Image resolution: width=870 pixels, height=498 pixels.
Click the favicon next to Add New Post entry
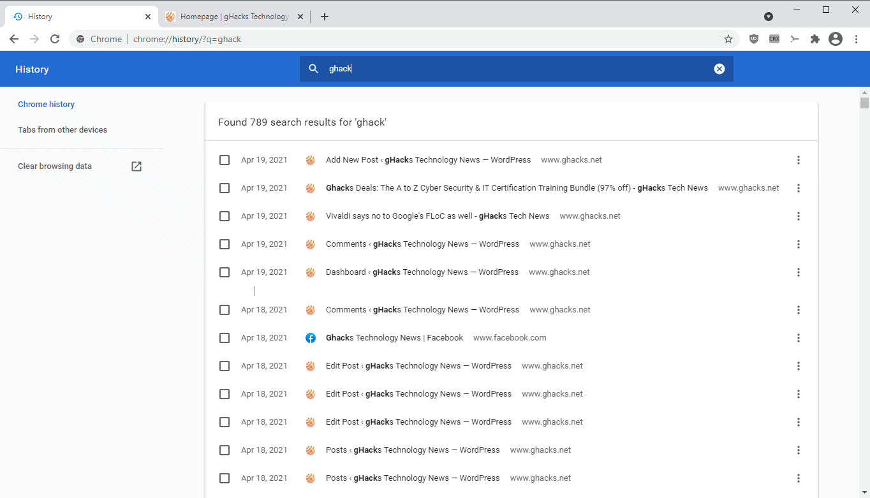[311, 160]
